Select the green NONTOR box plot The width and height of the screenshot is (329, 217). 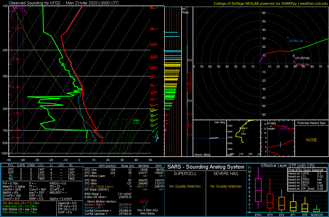coord(317,209)
